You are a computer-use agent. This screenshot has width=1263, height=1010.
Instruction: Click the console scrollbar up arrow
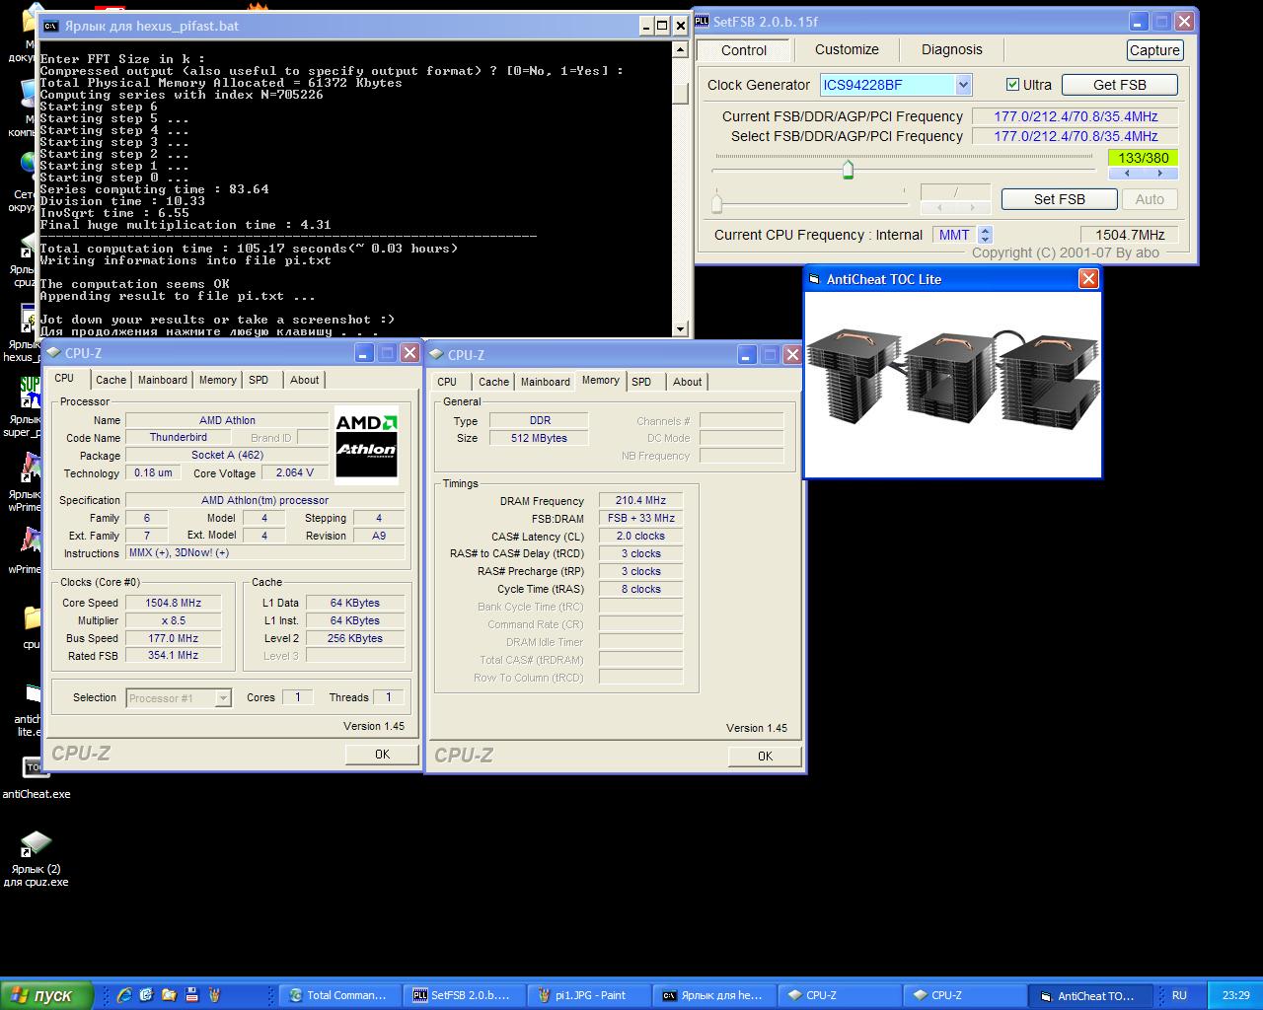point(680,49)
